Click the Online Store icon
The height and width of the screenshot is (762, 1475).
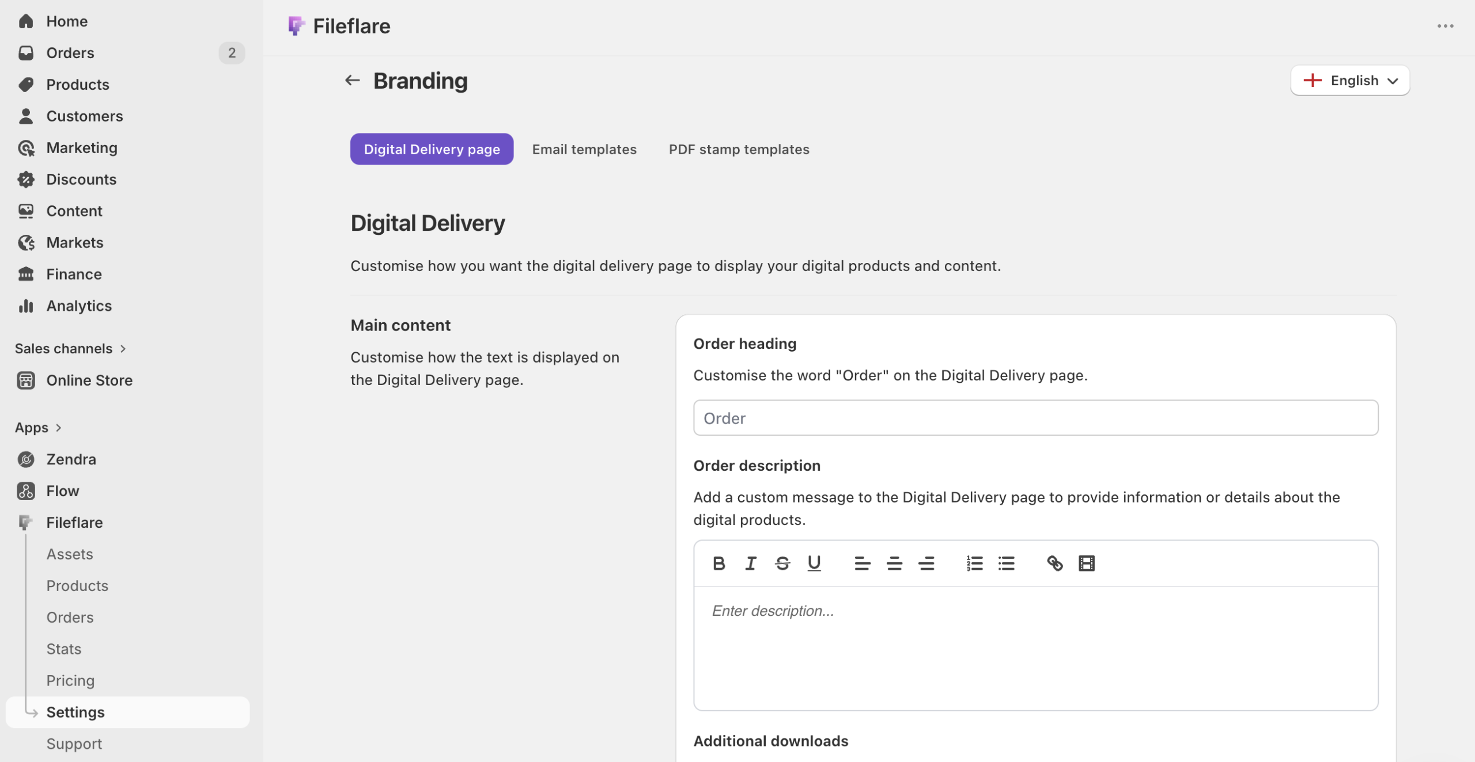coord(26,380)
